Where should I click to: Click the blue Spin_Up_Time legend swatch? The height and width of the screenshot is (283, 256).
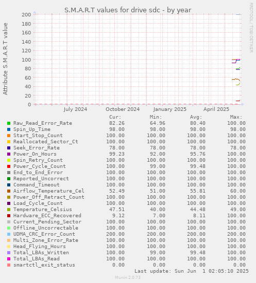pyautogui.click(x=9, y=129)
